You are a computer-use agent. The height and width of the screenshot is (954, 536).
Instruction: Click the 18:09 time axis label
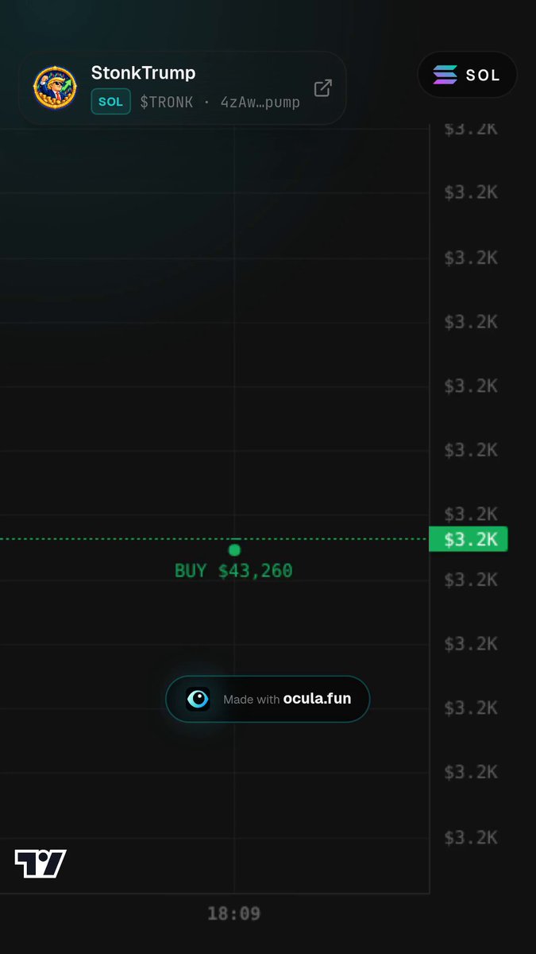click(x=233, y=913)
